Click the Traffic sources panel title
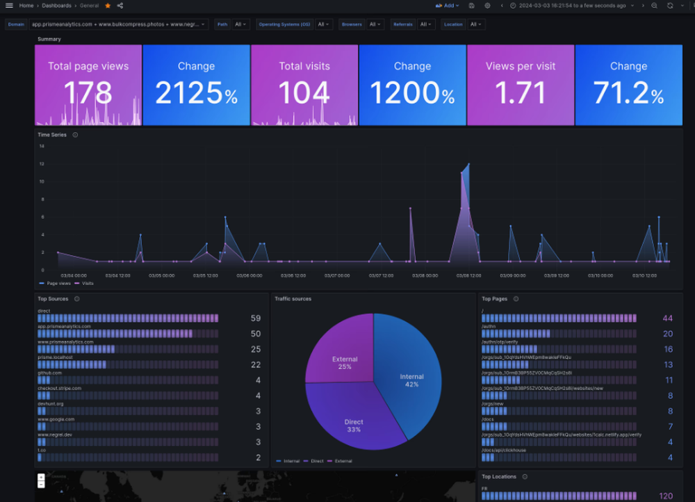 pyautogui.click(x=293, y=299)
